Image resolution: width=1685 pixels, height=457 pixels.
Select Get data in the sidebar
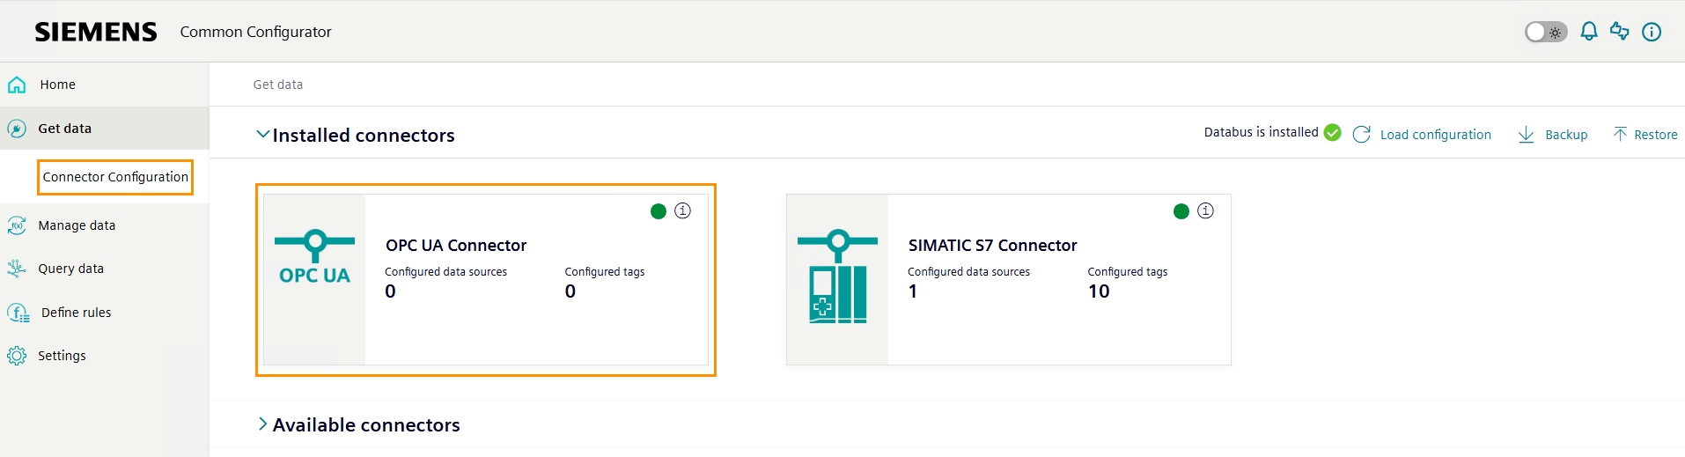coord(64,129)
